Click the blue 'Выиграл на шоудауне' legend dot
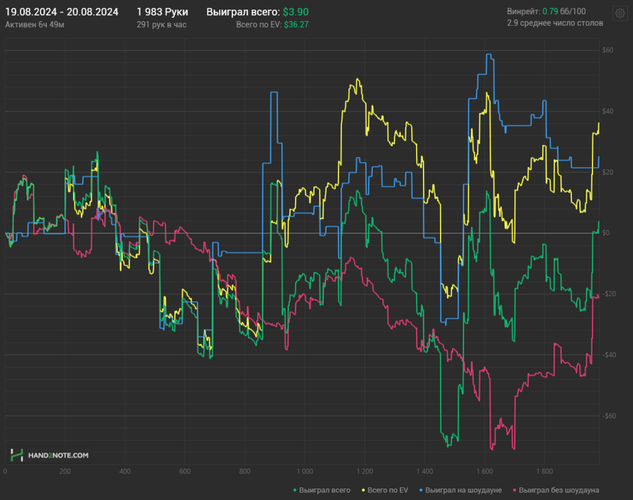Viewport: 633px width, 500px height. (421, 491)
